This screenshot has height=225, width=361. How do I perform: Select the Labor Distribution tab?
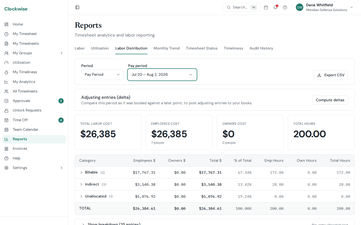pos(131,48)
